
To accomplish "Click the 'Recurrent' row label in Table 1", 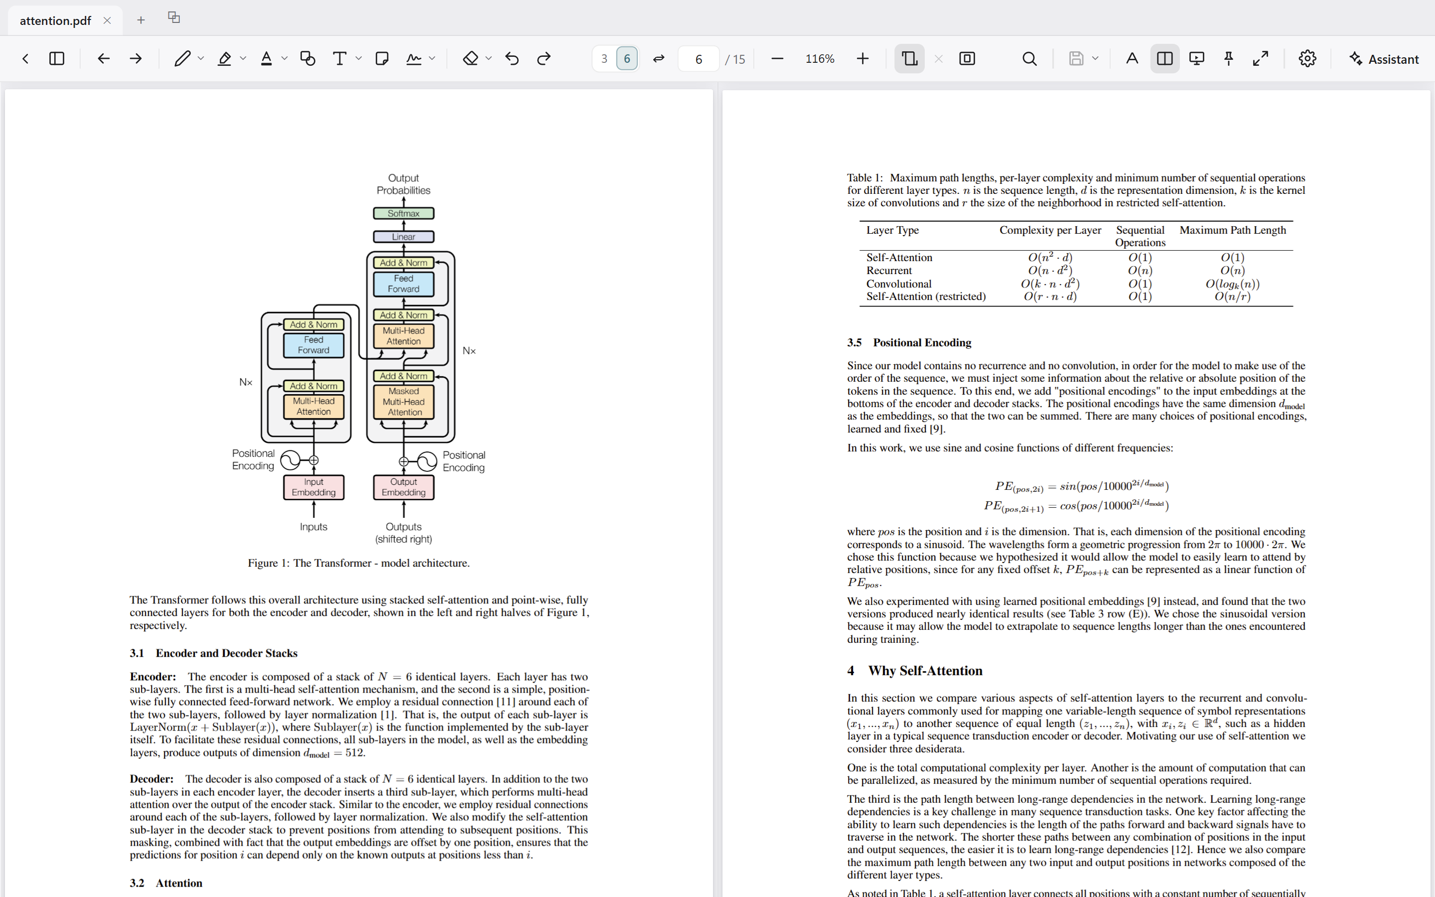I will pyautogui.click(x=888, y=271).
